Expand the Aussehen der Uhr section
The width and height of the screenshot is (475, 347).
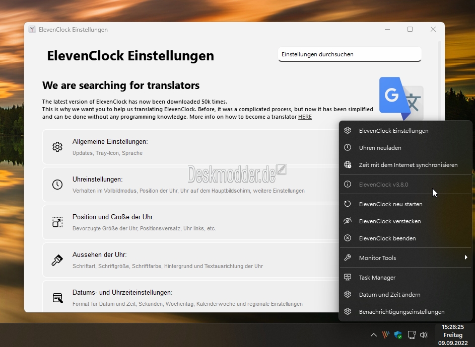coord(190,260)
